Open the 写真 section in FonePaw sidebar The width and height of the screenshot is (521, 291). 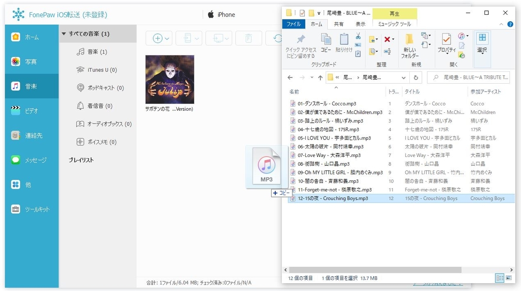tap(32, 62)
